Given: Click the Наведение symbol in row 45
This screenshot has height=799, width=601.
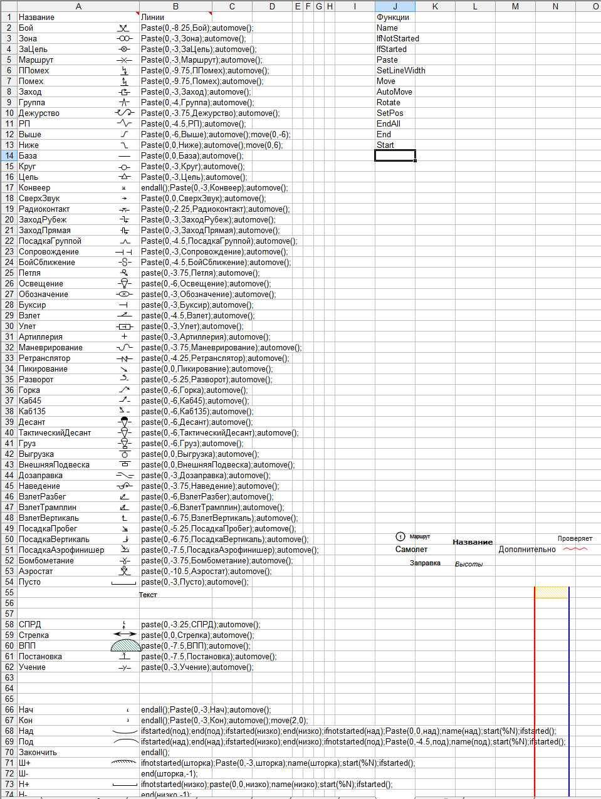Looking at the screenshot, I should click(x=125, y=486).
